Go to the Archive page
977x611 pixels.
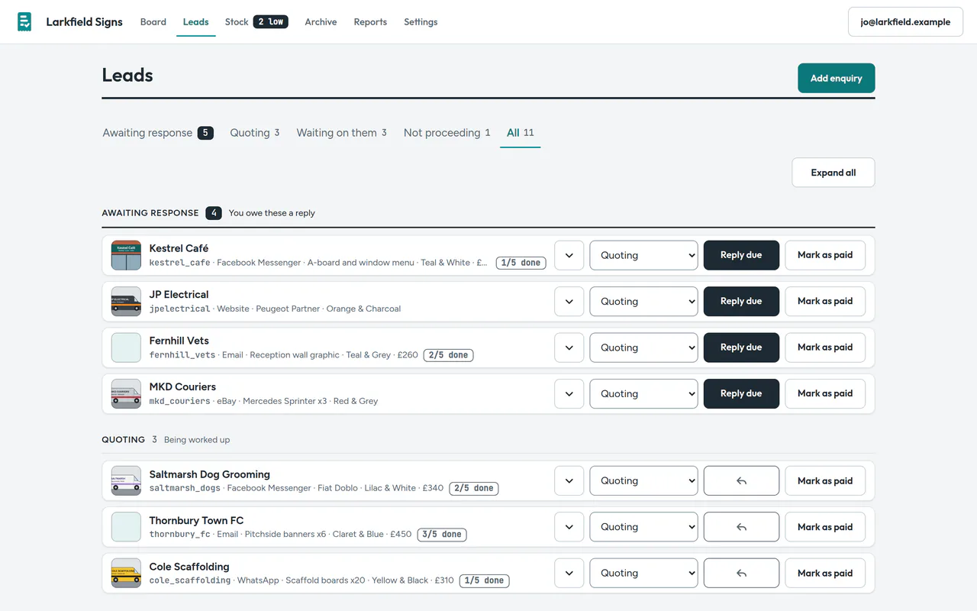coord(321,22)
